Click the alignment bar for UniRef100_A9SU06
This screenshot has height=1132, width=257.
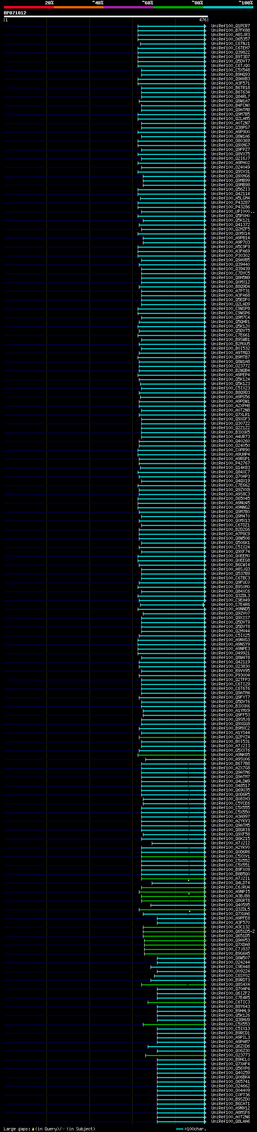(176, 759)
